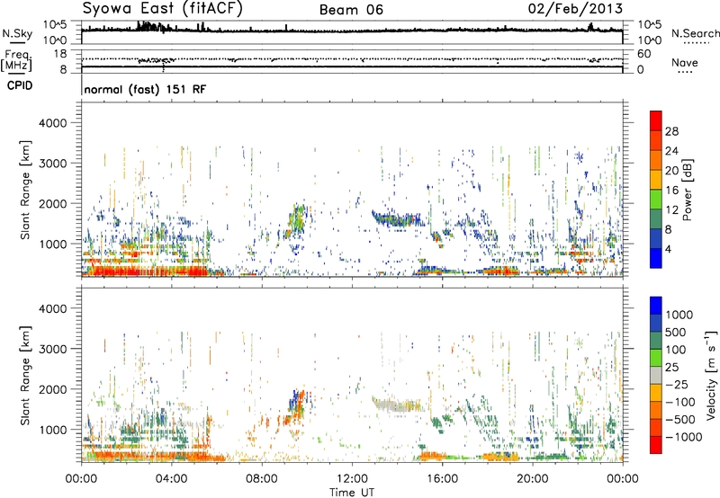
Task: Click the "20" power colorbar label
Action: 671,171
